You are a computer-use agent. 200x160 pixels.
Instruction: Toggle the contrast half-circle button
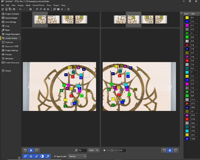click(42, 156)
